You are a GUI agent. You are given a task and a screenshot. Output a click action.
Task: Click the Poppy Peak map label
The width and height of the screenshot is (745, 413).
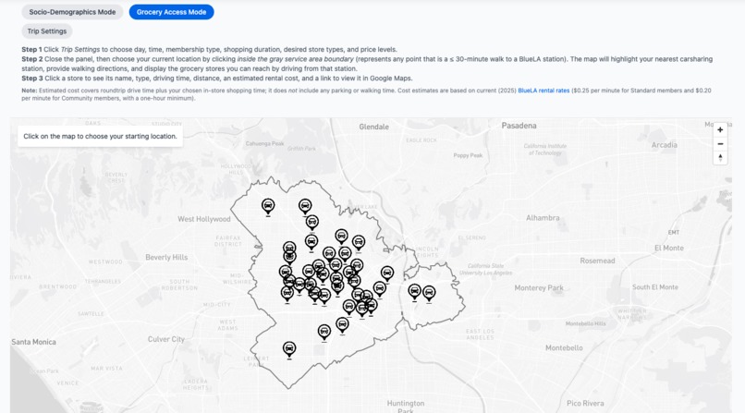(468, 155)
